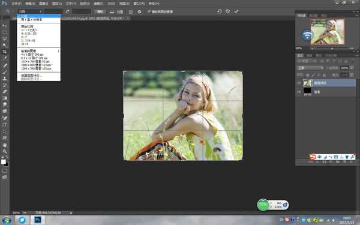
Task: Choose the 16 : 9 ratio preset
Action: (25, 44)
